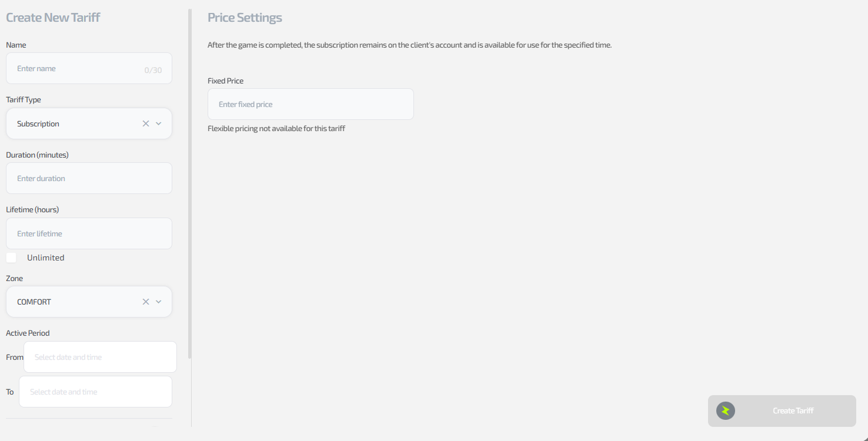Click the Unlimited checkbox label text

(x=45, y=258)
